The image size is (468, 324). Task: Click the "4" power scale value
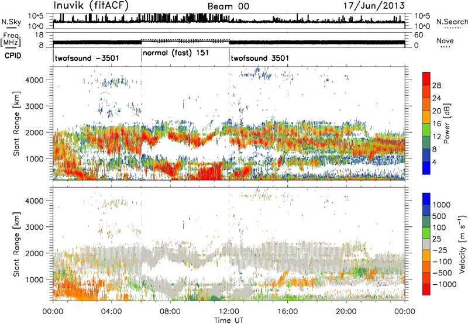434,163
